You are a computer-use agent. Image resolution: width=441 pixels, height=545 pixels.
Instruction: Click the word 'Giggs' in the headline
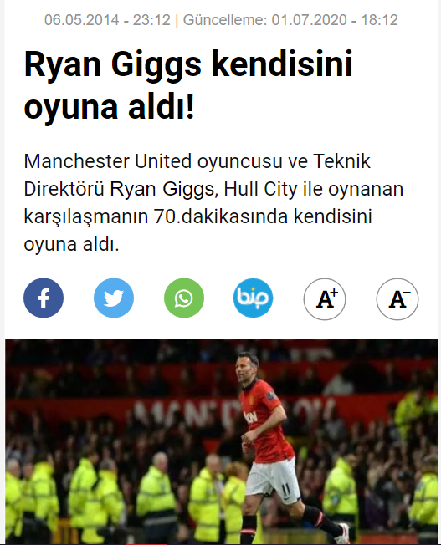[156, 65]
